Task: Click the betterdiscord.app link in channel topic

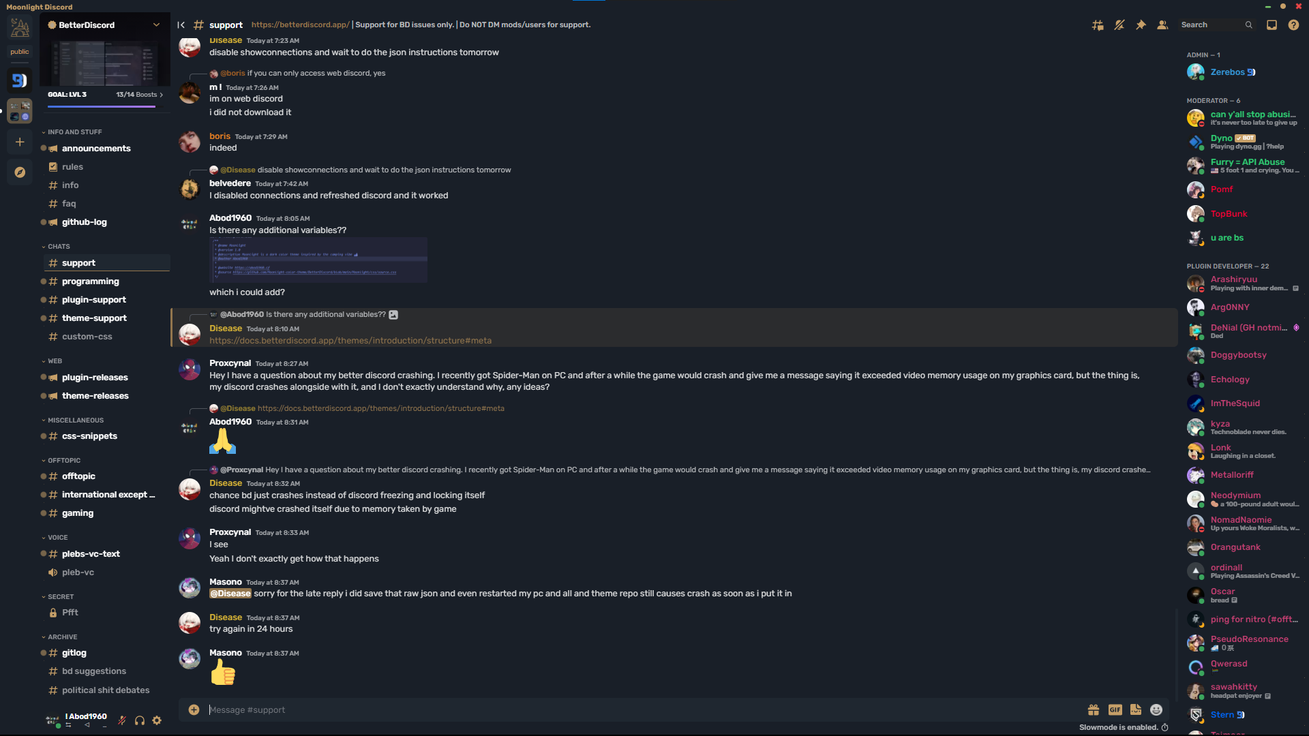Action: click(x=300, y=25)
